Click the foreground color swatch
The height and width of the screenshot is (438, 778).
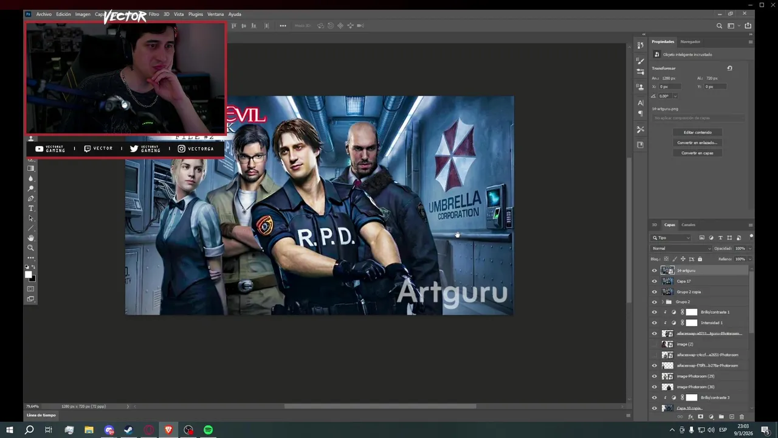pos(28,274)
